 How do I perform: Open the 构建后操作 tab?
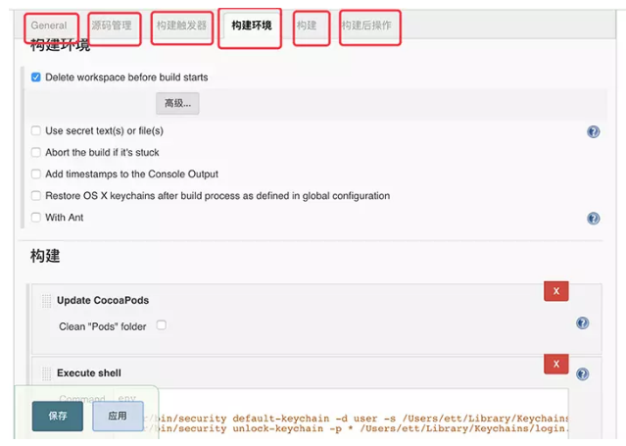(366, 25)
